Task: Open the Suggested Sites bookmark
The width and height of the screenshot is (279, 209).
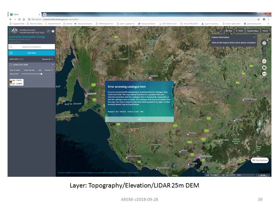Action: pyautogui.click(x=17, y=24)
